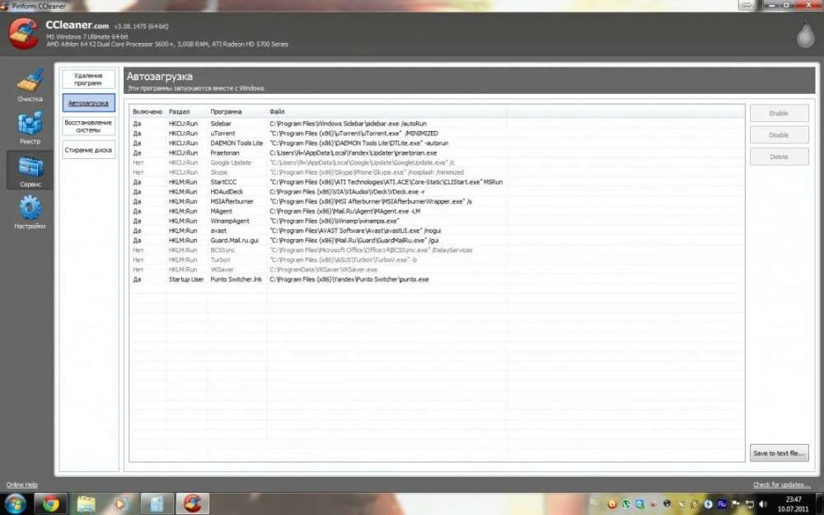Open Стирание диска tab
The image size is (824, 515).
pyautogui.click(x=88, y=150)
